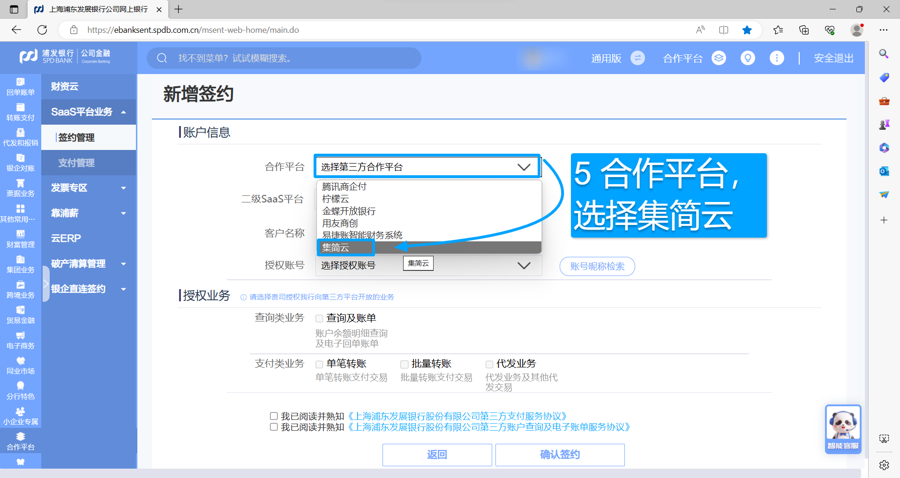Open 银企对账 sidebar icon
The width and height of the screenshot is (900, 478).
(x=21, y=163)
